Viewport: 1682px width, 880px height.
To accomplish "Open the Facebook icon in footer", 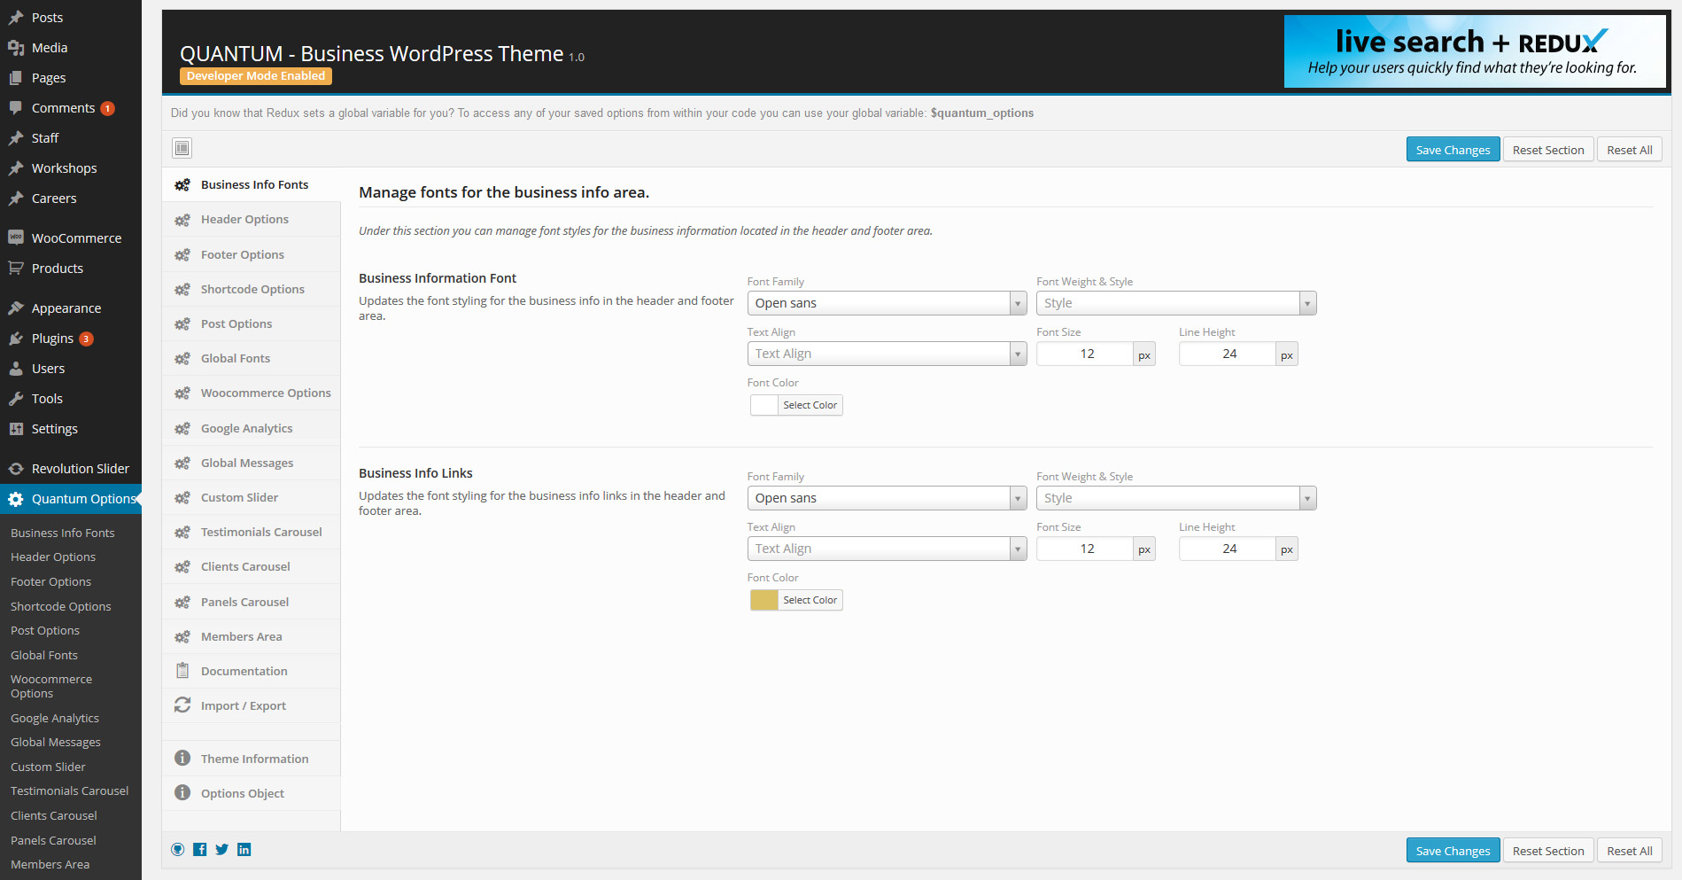I will pos(200,850).
